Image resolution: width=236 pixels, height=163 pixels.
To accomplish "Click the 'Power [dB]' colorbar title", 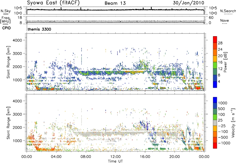I will [x=225, y=62].
